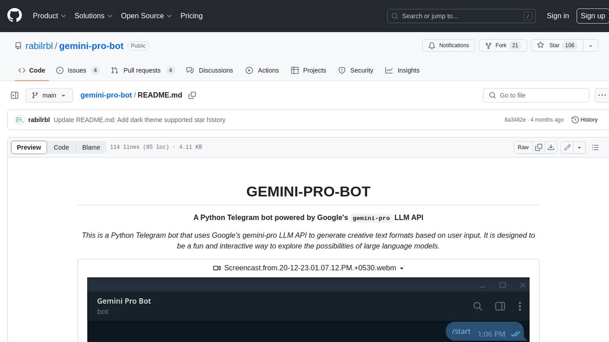Click the Notifications bell button
609x342 pixels.
449,45
